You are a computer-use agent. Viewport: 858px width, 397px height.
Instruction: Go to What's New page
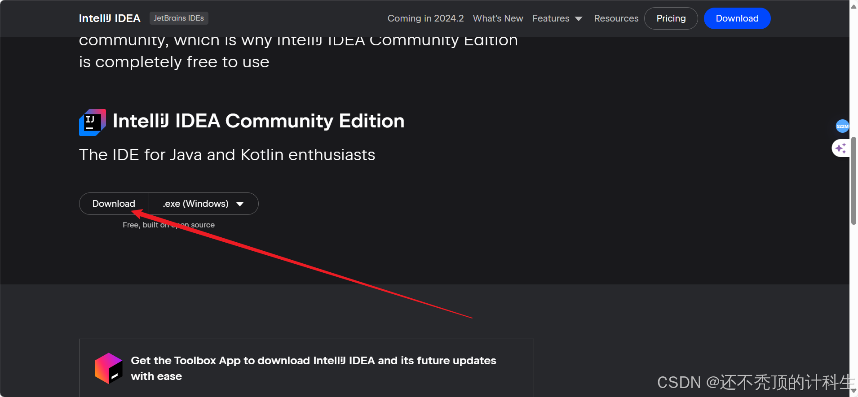(498, 18)
